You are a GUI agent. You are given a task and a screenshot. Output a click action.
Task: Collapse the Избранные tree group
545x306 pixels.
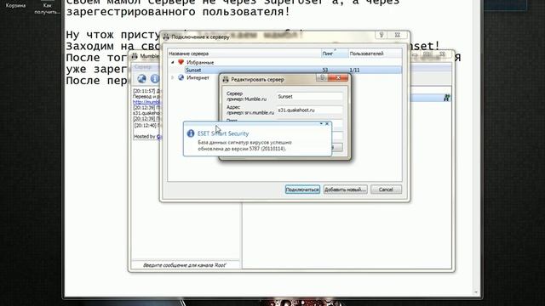pyautogui.click(x=173, y=62)
